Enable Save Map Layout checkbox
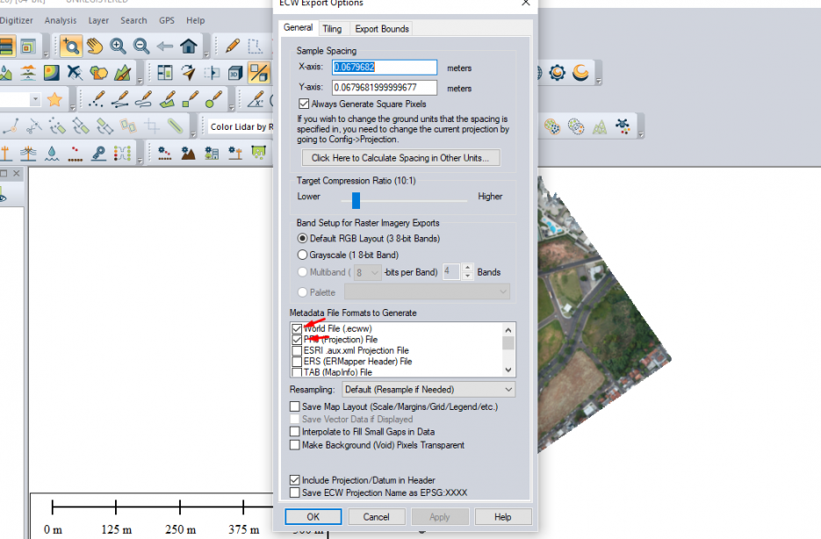Image resolution: width=821 pixels, height=539 pixels. click(x=295, y=406)
